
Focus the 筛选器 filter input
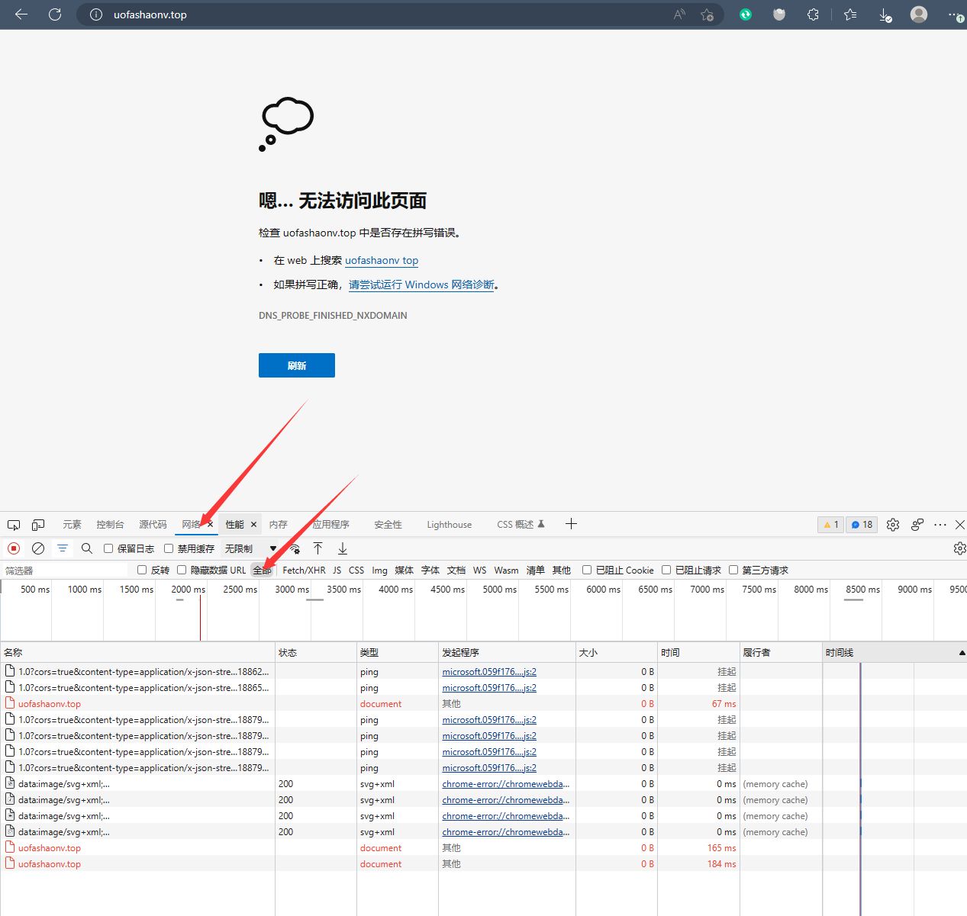(66, 570)
